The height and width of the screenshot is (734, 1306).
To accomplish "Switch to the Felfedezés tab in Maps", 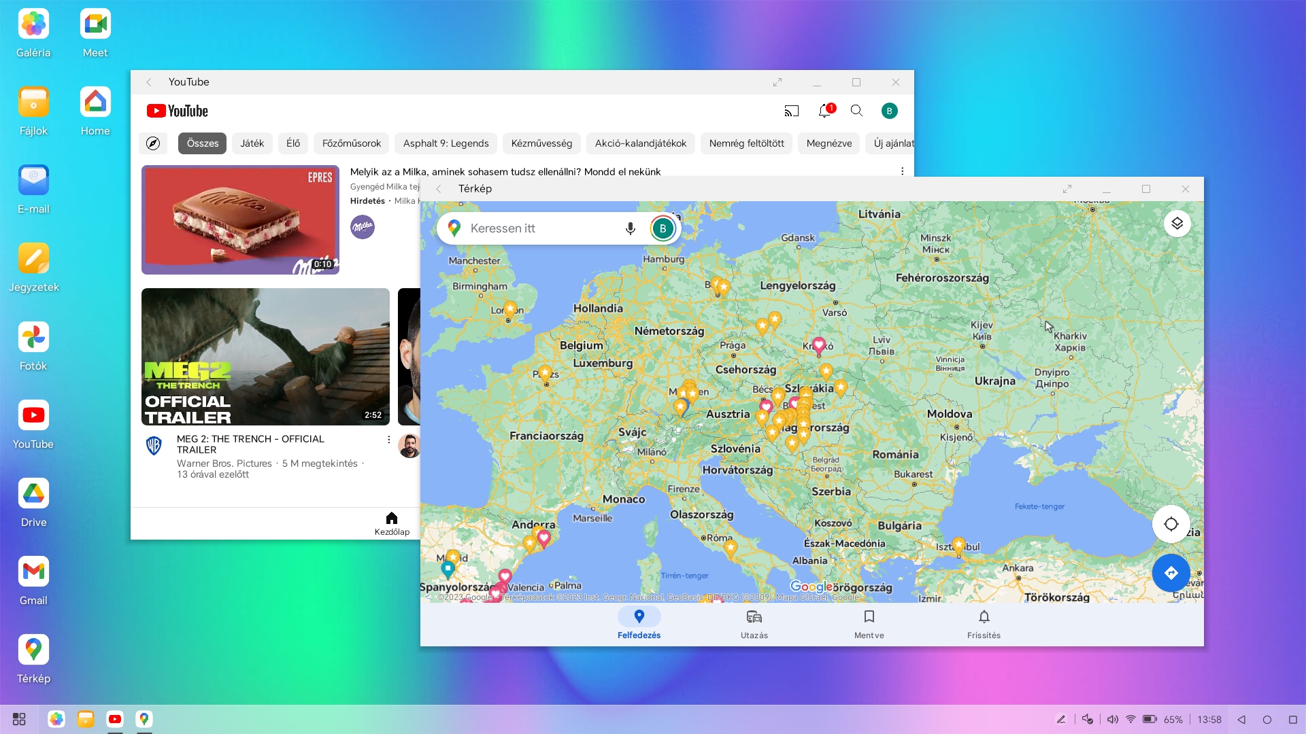I will click(x=639, y=624).
